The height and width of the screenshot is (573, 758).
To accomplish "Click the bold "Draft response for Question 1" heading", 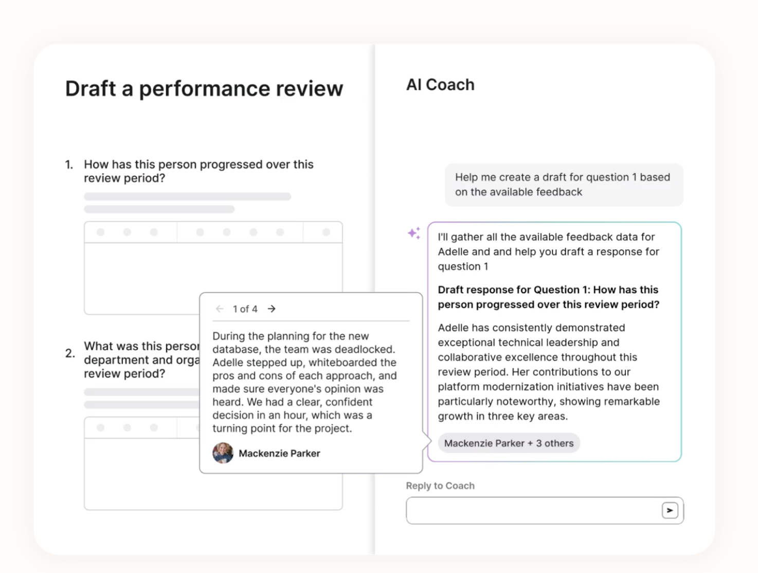I will point(548,297).
